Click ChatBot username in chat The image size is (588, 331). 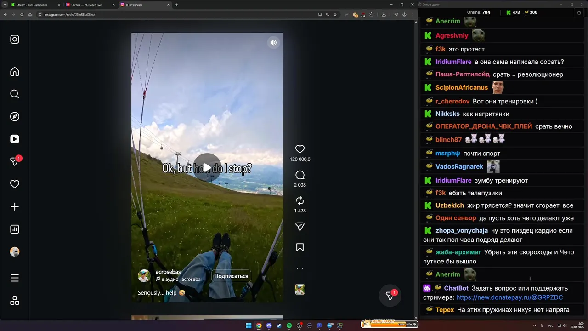[x=456, y=288]
